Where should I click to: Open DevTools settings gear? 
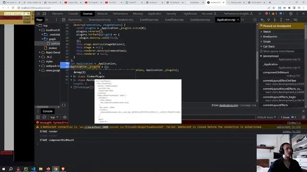point(291,14)
